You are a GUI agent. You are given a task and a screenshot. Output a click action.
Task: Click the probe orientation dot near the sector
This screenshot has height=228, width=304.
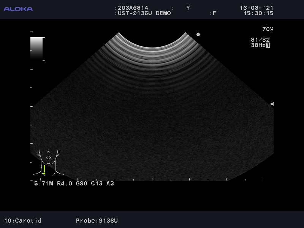pos(198,35)
